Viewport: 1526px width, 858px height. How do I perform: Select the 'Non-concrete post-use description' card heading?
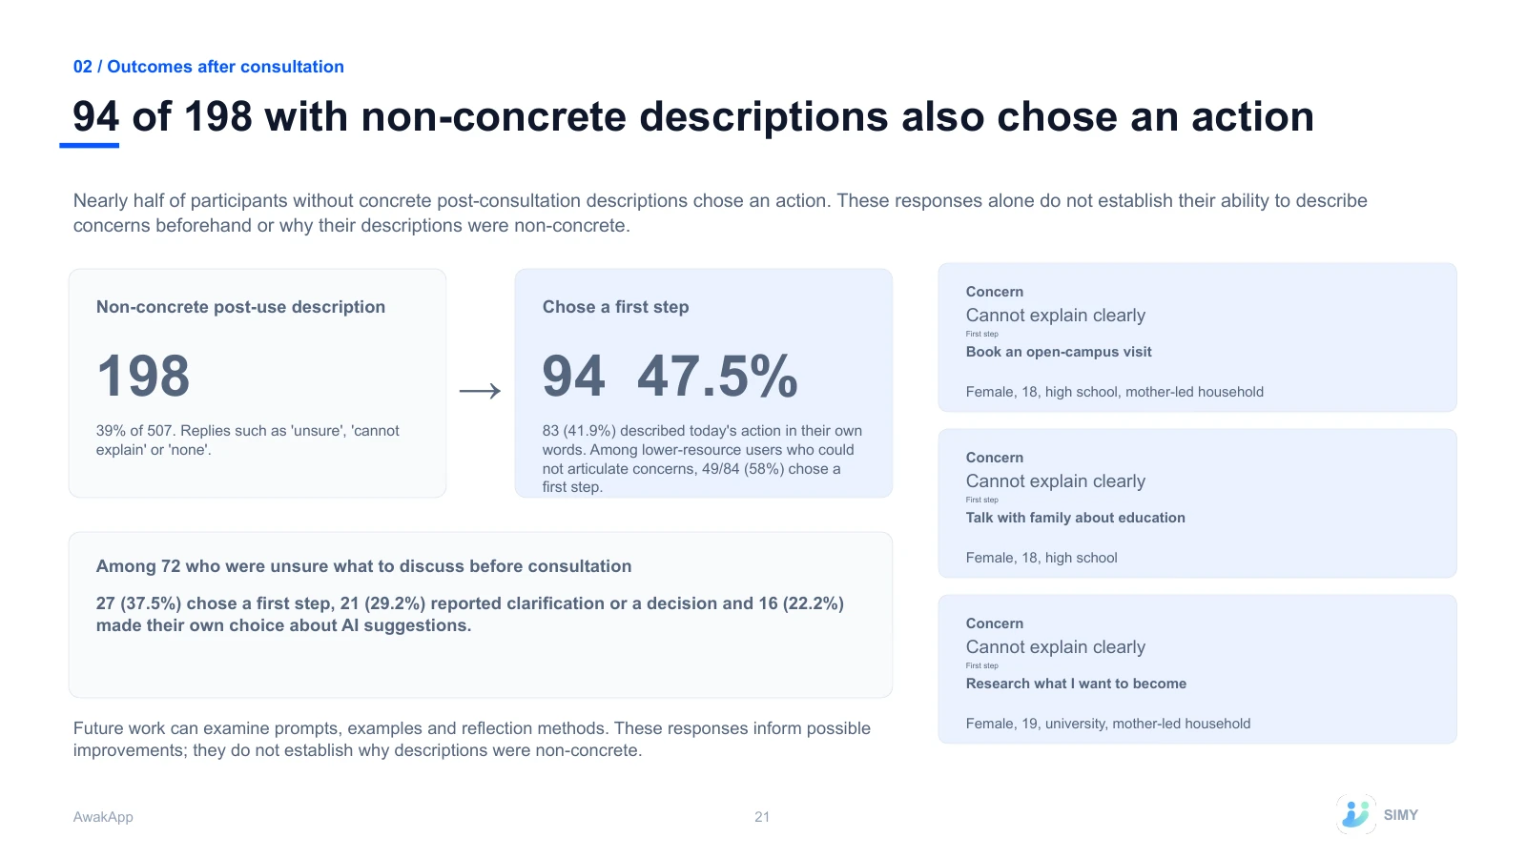tap(240, 307)
